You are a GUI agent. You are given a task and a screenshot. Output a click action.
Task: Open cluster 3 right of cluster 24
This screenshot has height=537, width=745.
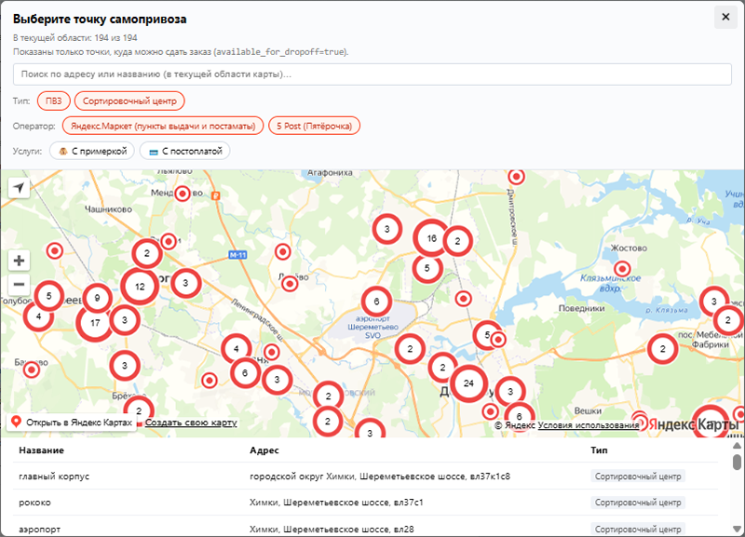pos(510,392)
